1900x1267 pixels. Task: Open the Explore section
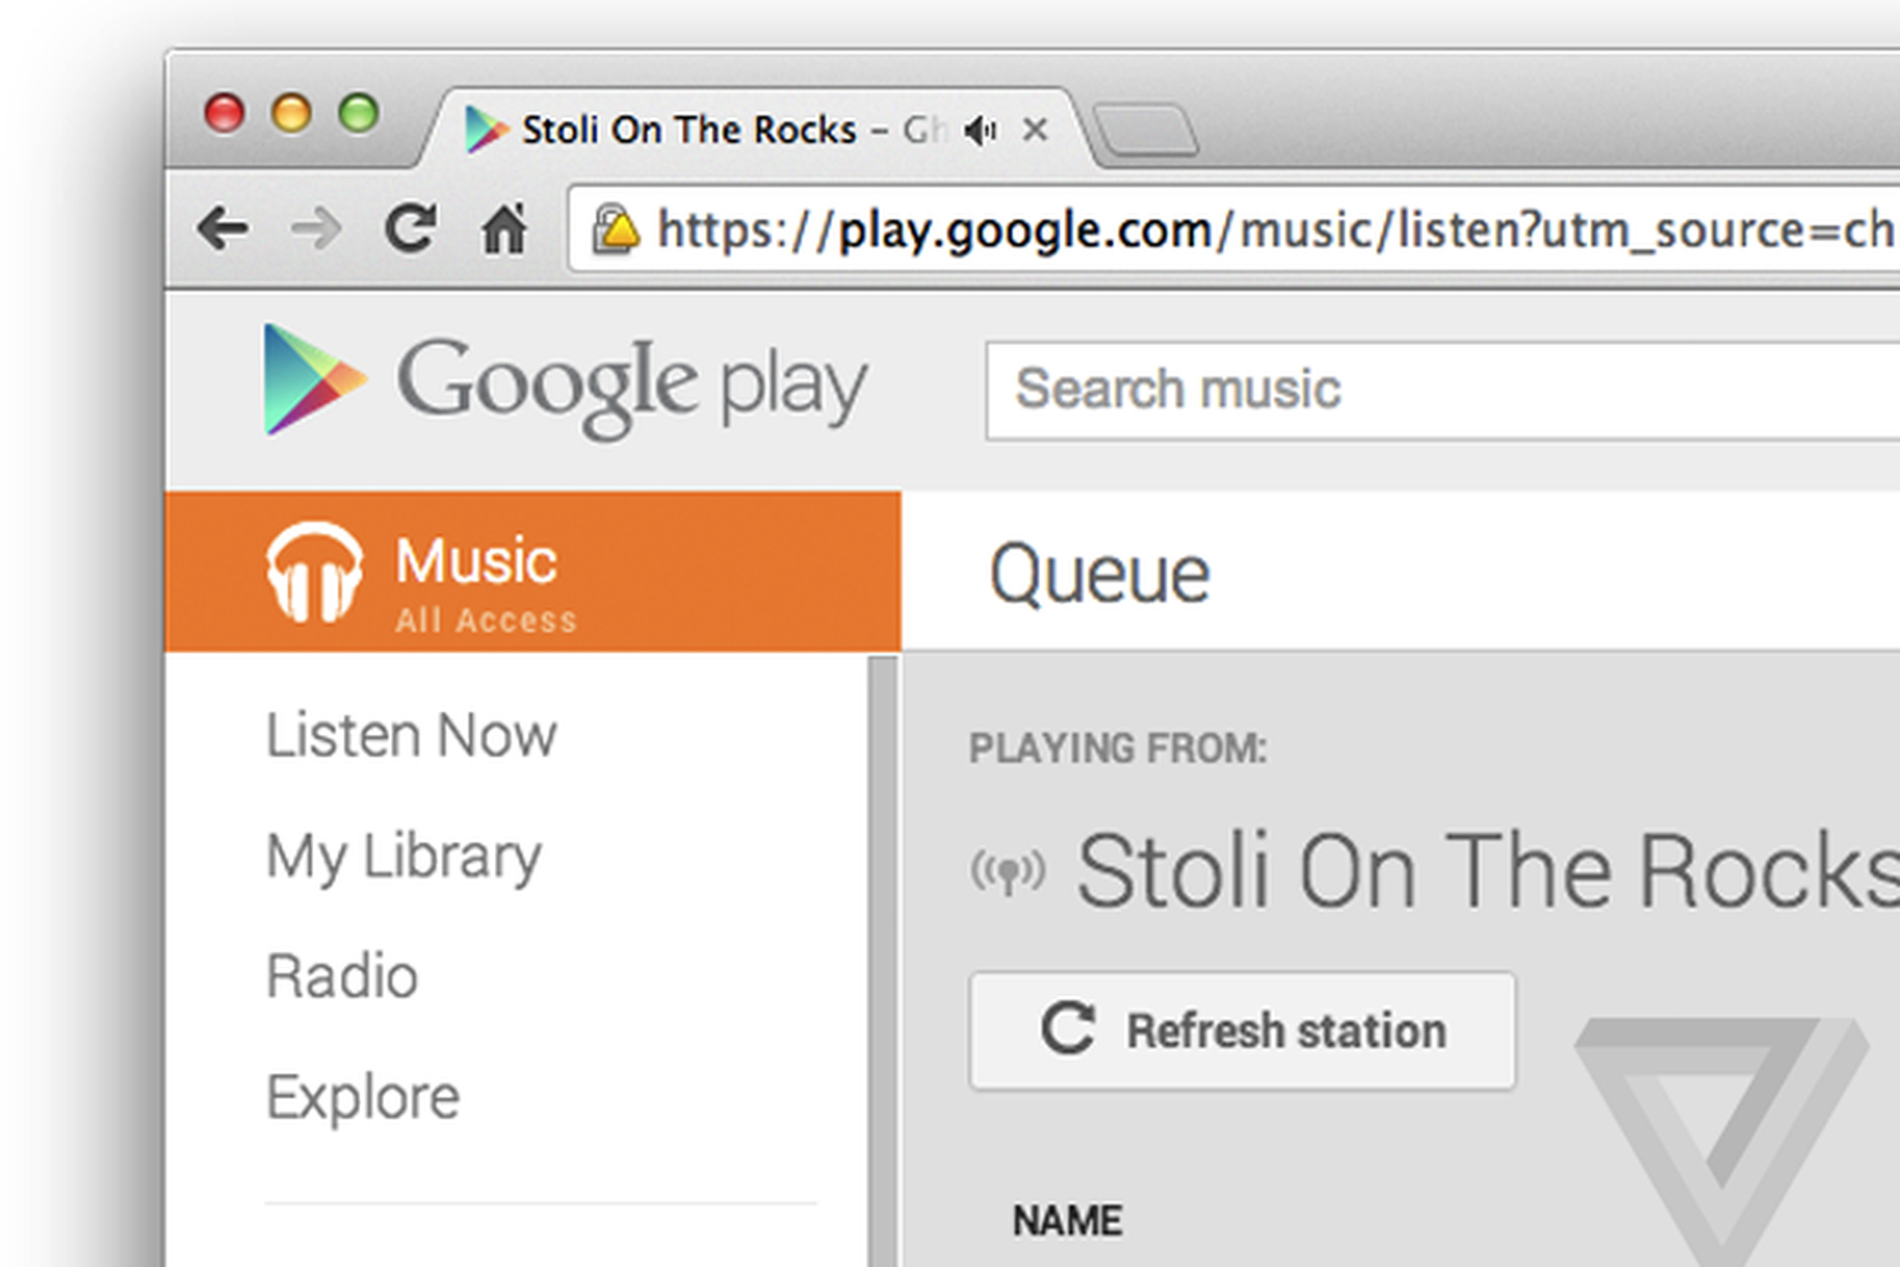pyautogui.click(x=363, y=1098)
